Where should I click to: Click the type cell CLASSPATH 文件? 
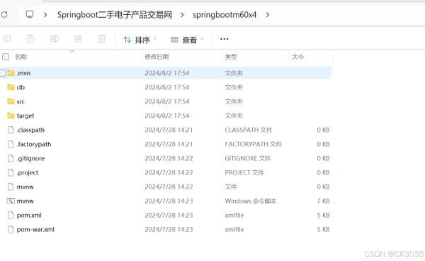249,130
